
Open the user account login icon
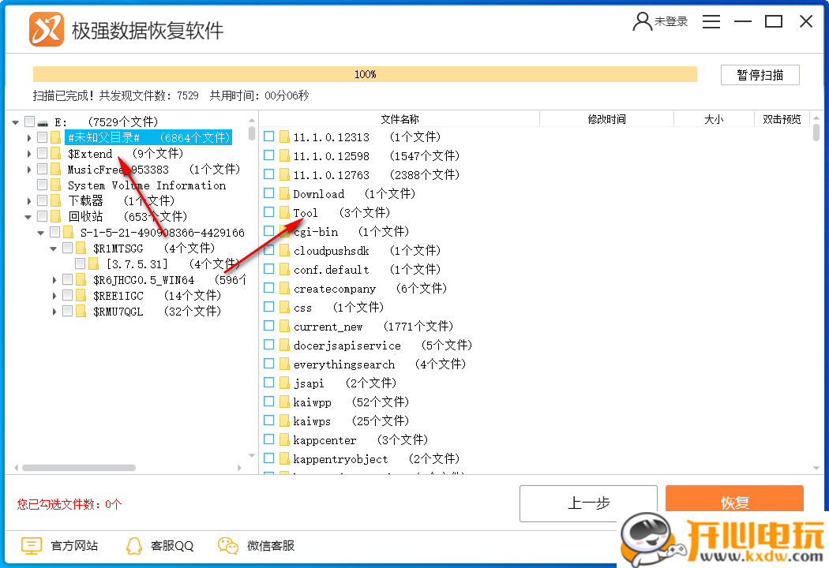(643, 21)
